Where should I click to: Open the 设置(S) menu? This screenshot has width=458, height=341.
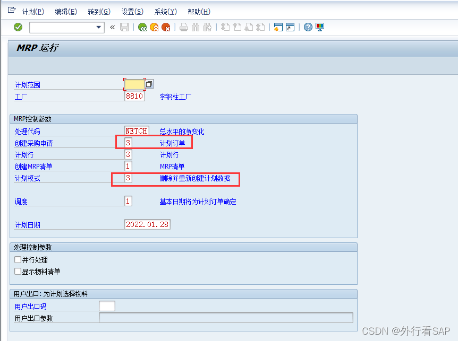[x=132, y=12]
